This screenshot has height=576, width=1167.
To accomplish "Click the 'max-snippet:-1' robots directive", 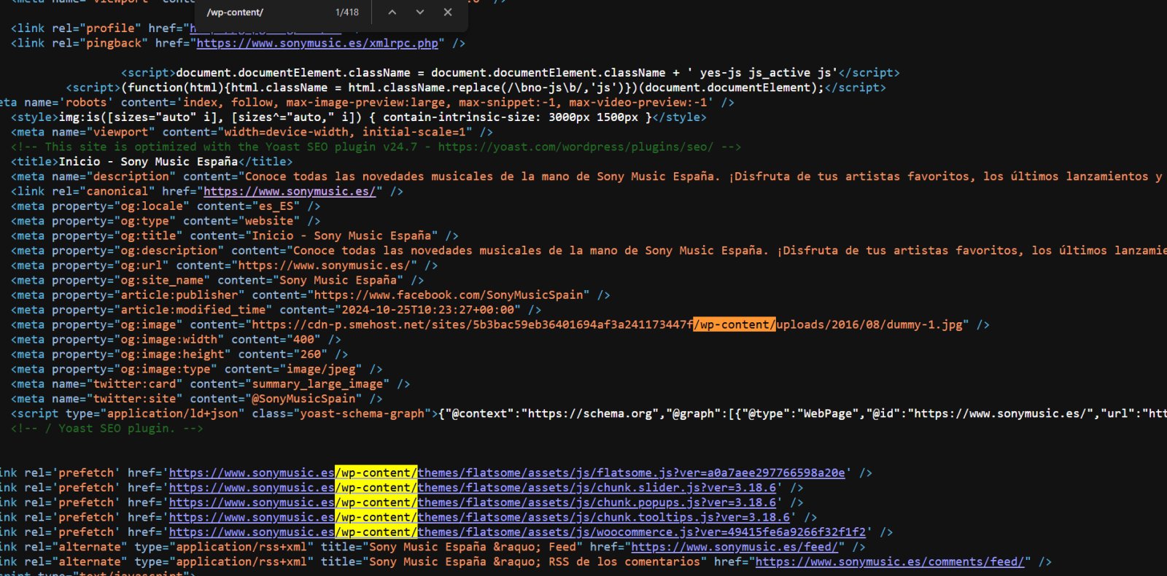I will (507, 103).
